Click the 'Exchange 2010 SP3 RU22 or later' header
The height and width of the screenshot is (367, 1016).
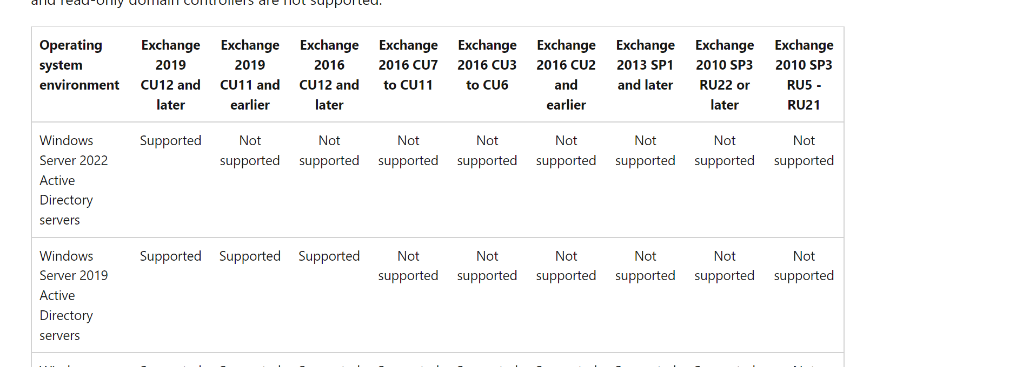click(x=725, y=74)
